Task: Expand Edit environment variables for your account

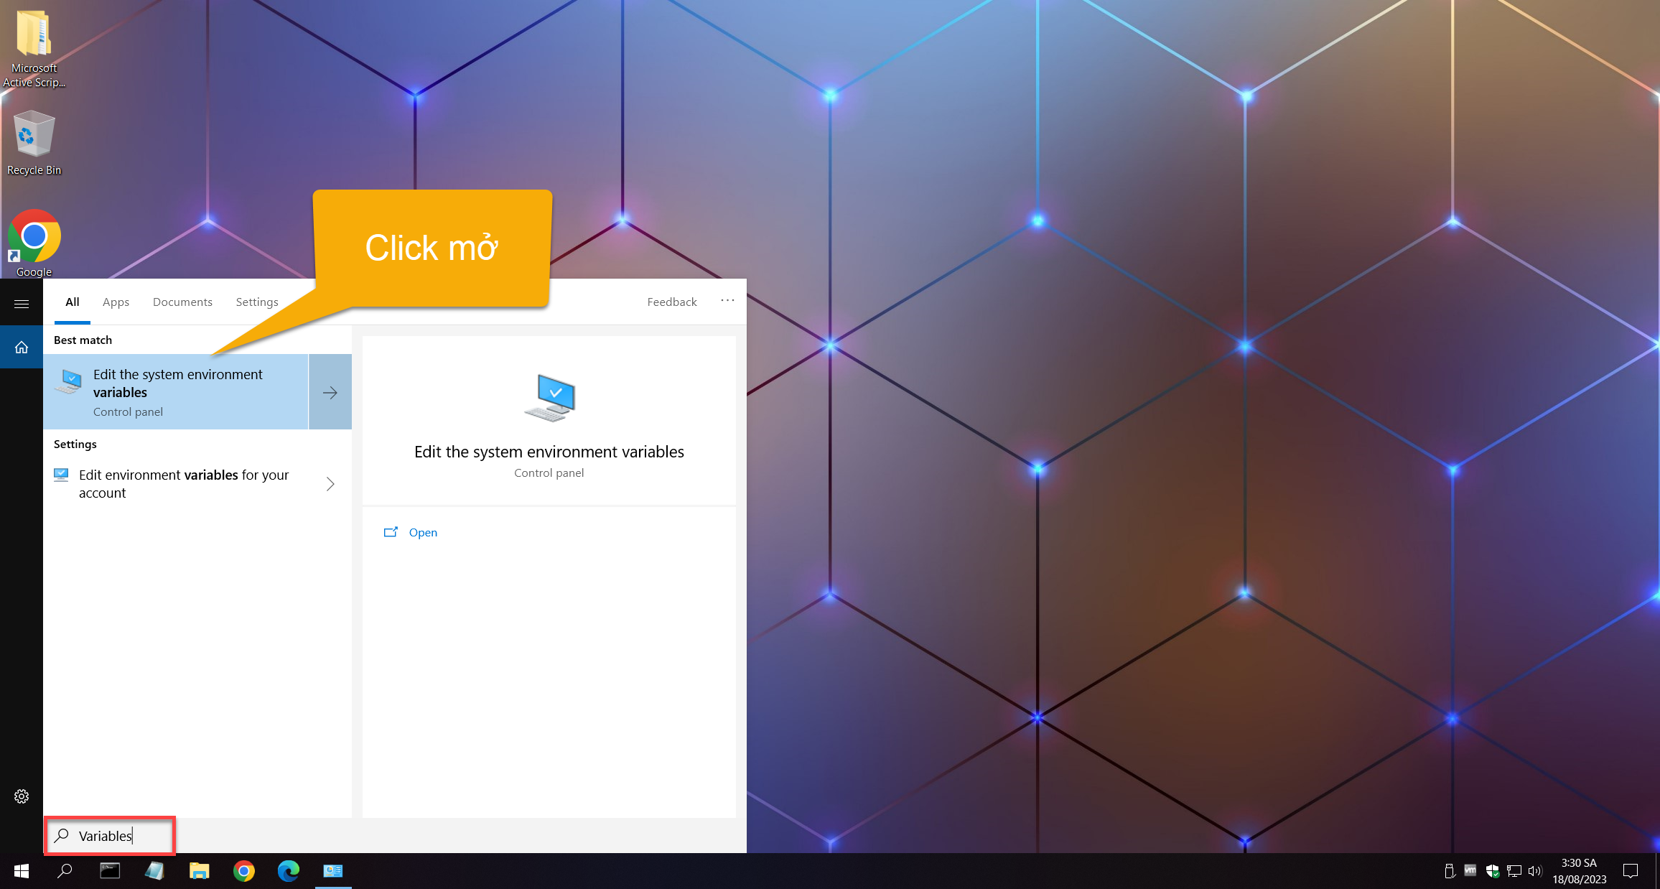Action: tap(330, 484)
